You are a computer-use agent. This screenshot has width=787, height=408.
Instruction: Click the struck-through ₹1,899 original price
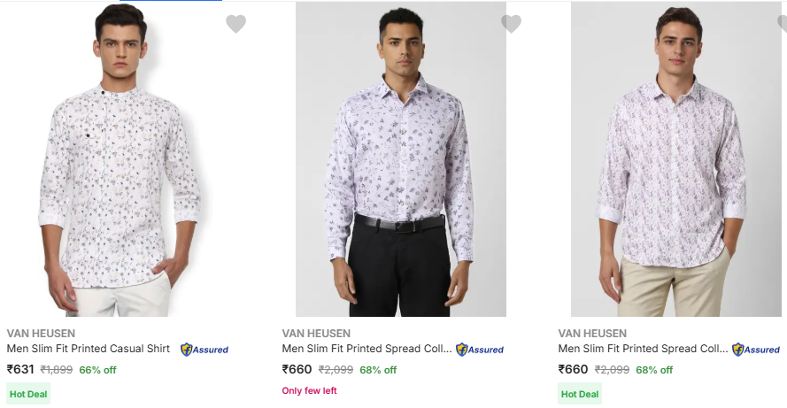[57, 370]
